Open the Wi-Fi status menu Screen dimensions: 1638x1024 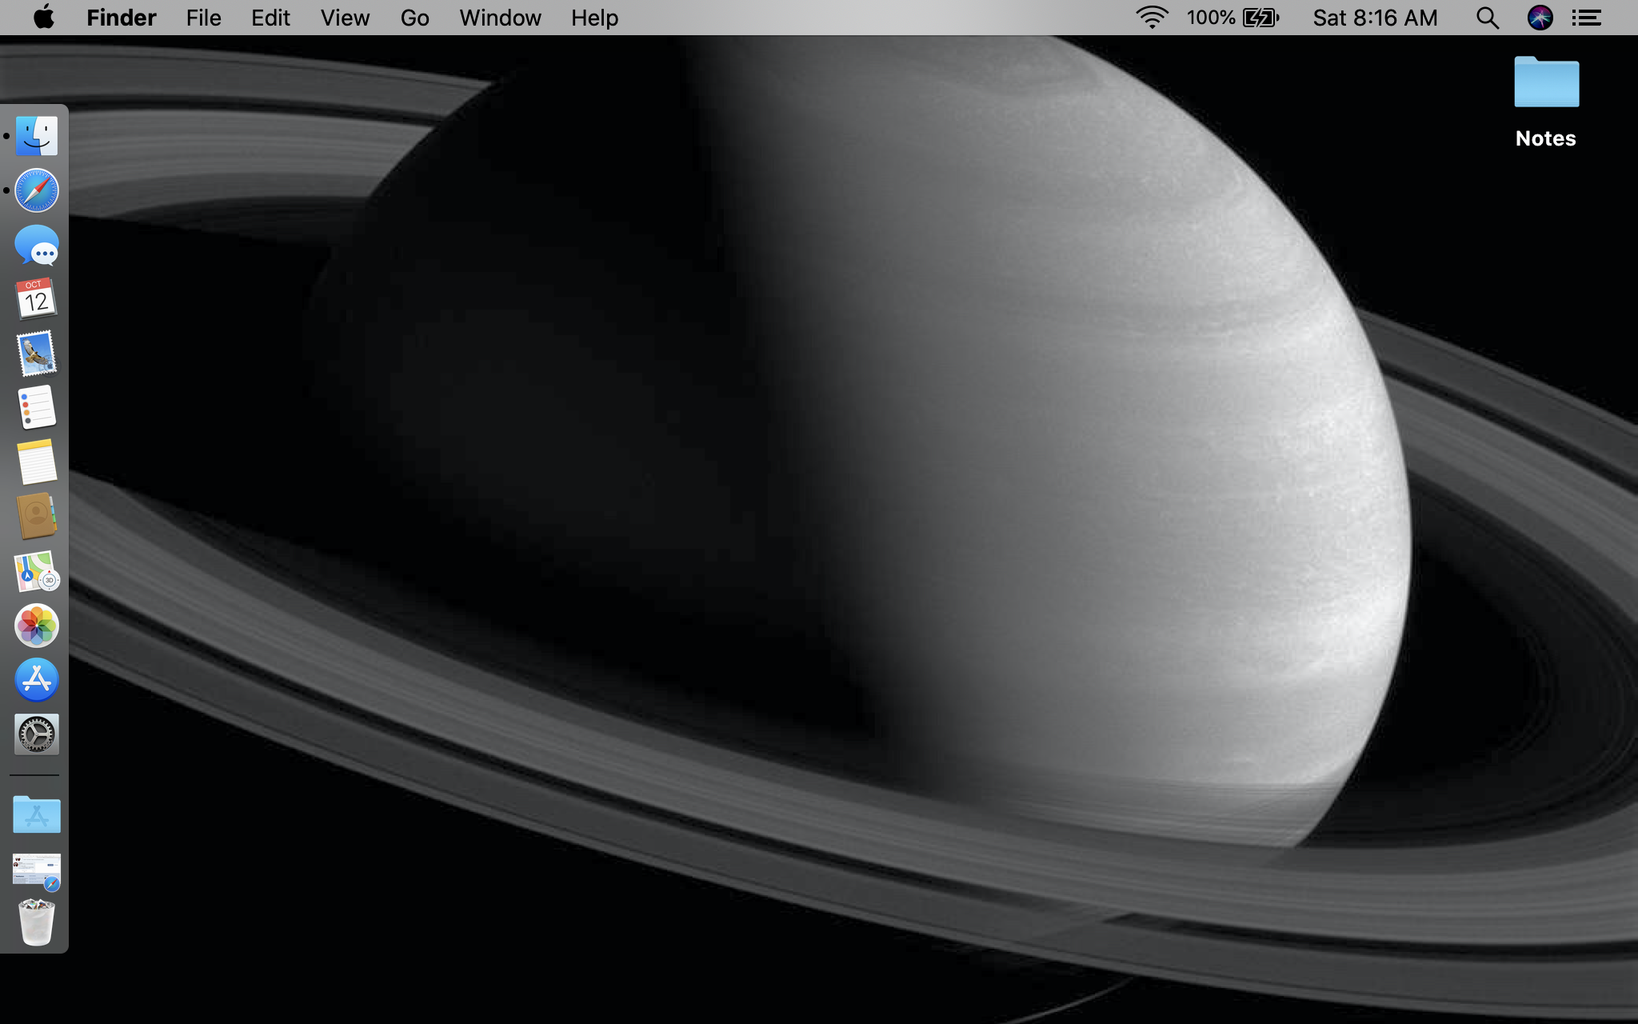[x=1152, y=17]
